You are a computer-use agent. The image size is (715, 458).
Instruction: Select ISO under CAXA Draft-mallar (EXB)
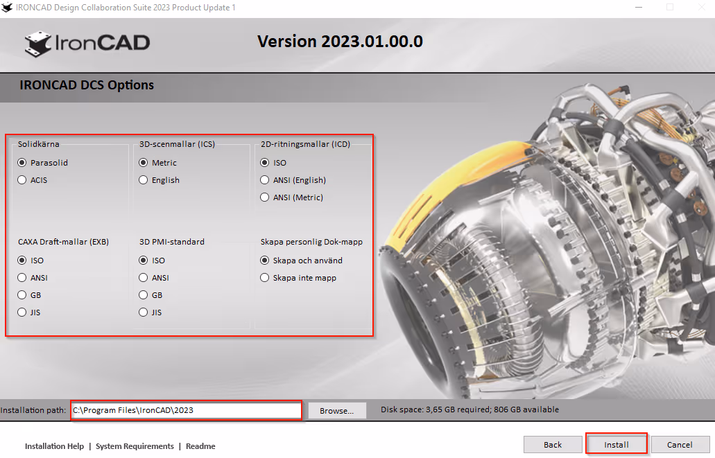pos(31,261)
